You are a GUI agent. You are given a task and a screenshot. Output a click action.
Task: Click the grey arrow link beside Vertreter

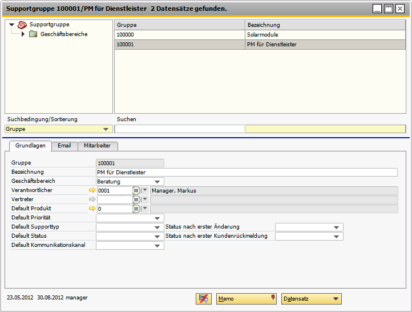click(92, 200)
